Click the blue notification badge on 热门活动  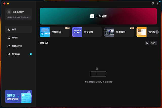click(x=31, y=54)
